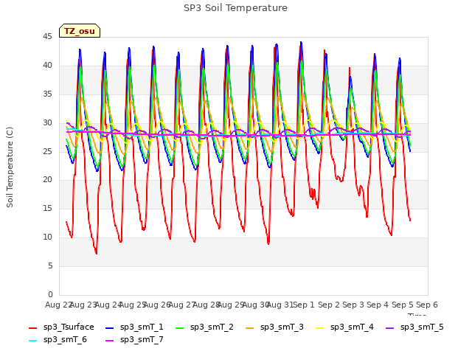Click the cyan sp3_smT_6 legend swatch

[x=32, y=341]
